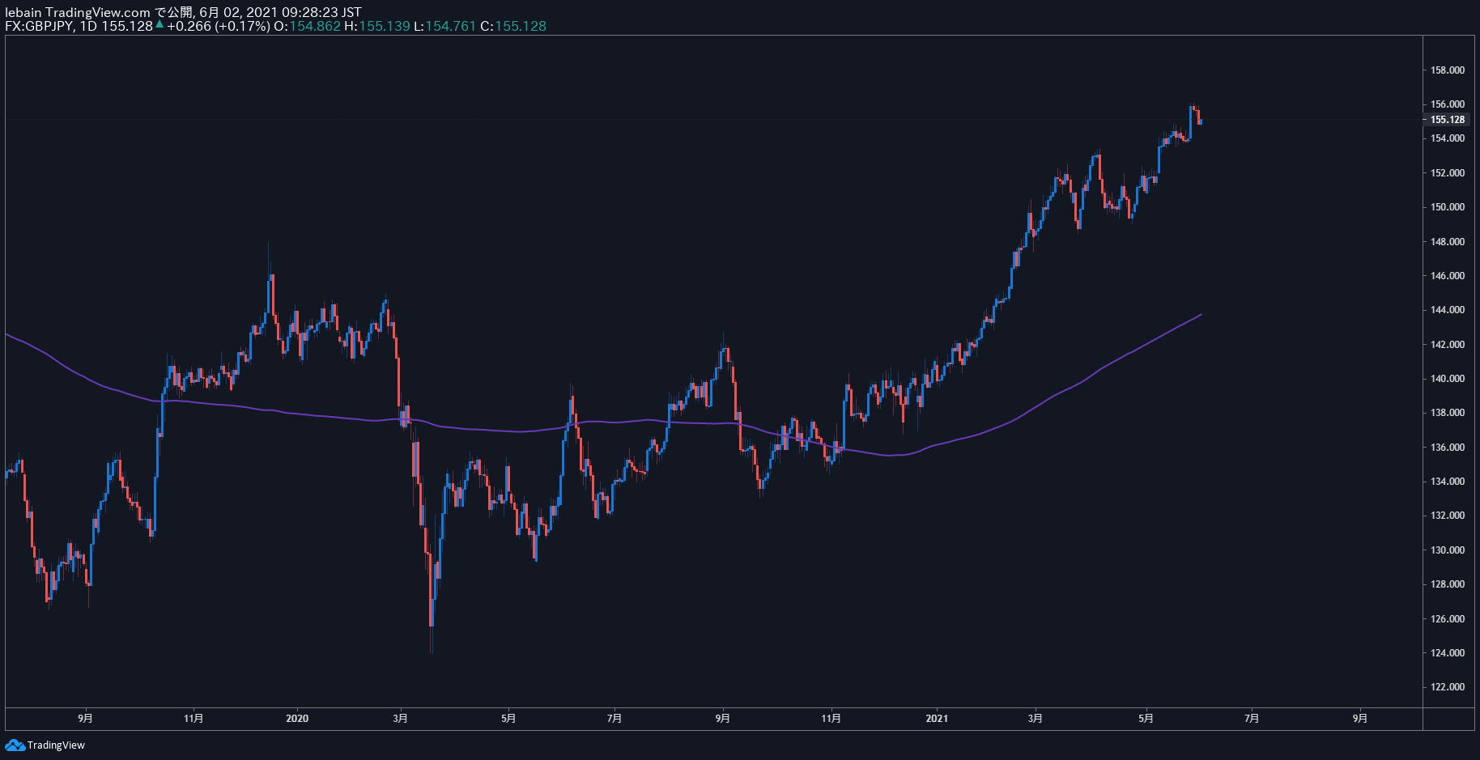This screenshot has width=1480, height=760.
Task: Click the 2021 label on time axis
Action: [937, 718]
